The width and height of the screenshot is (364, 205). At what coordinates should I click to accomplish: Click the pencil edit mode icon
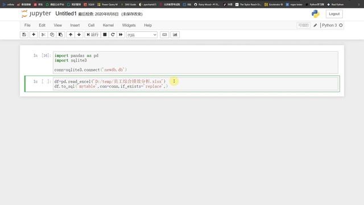tap(315, 25)
